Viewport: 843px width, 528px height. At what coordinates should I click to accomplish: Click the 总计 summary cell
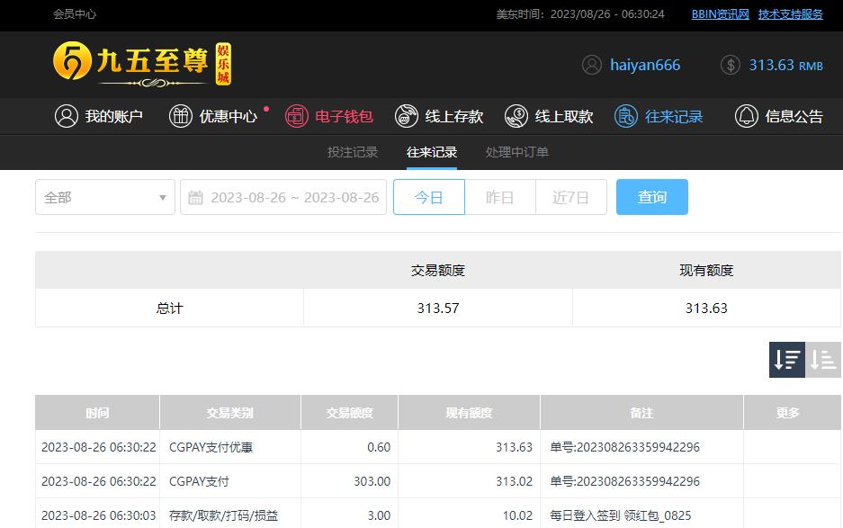tap(170, 309)
